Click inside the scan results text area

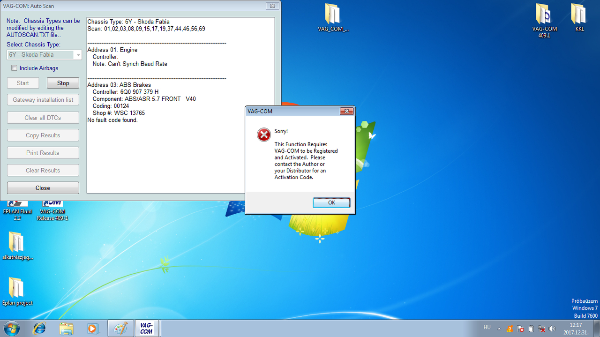coord(180,105)
